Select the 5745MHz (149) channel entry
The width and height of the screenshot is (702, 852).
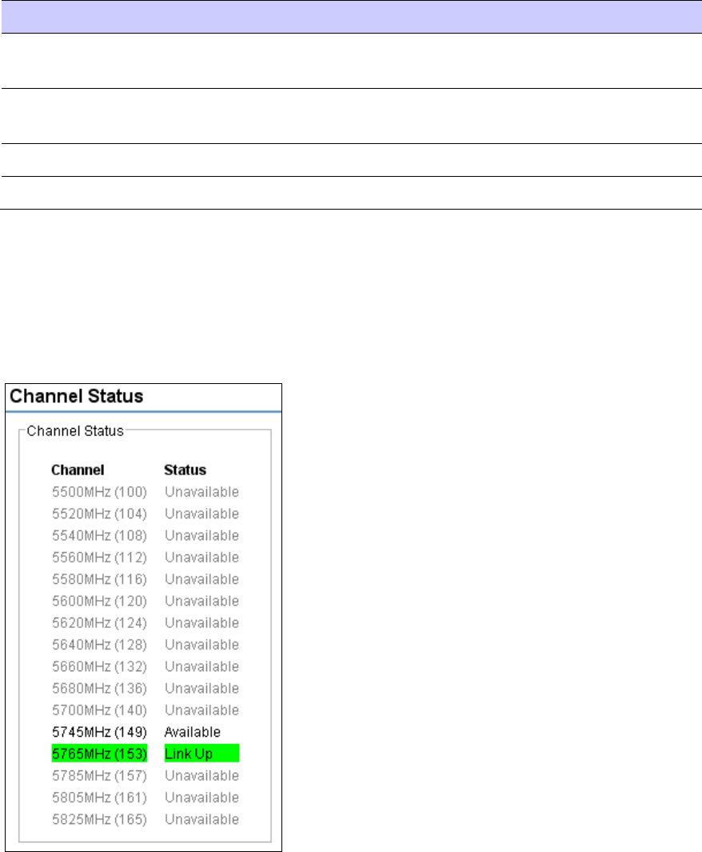(99, 732)
